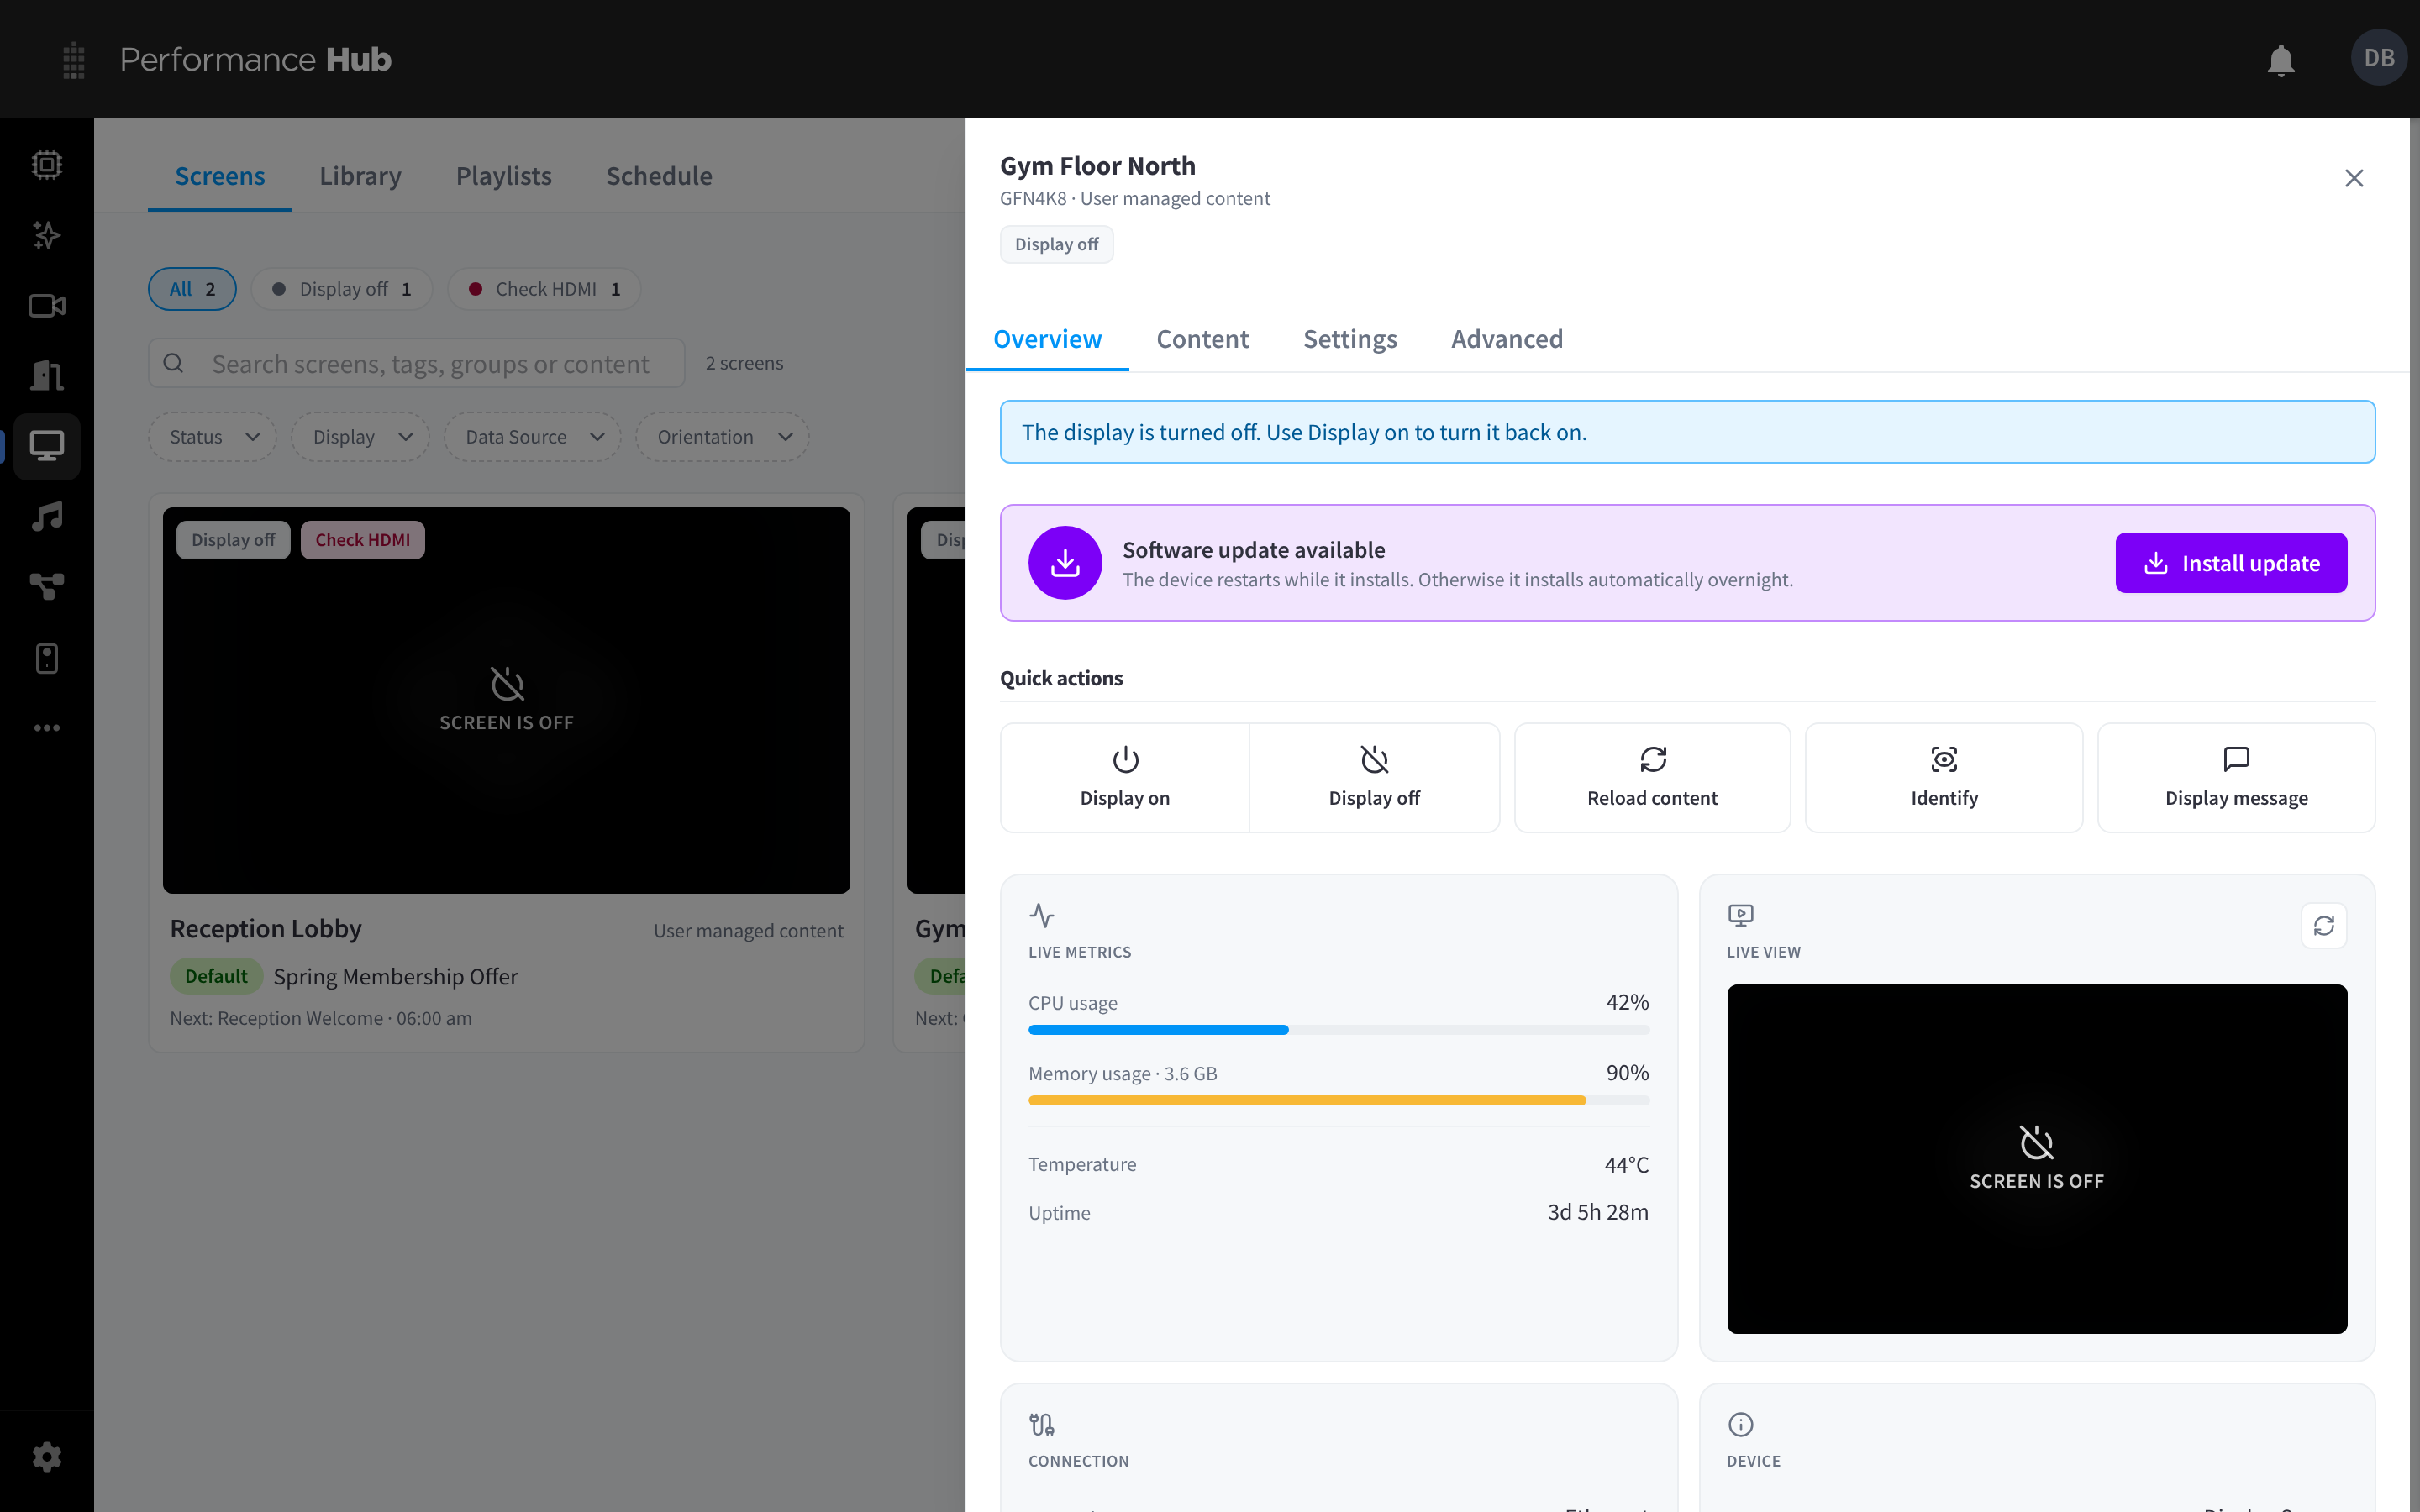
Task: Click Install update button
Action: tap(2231, 563)
